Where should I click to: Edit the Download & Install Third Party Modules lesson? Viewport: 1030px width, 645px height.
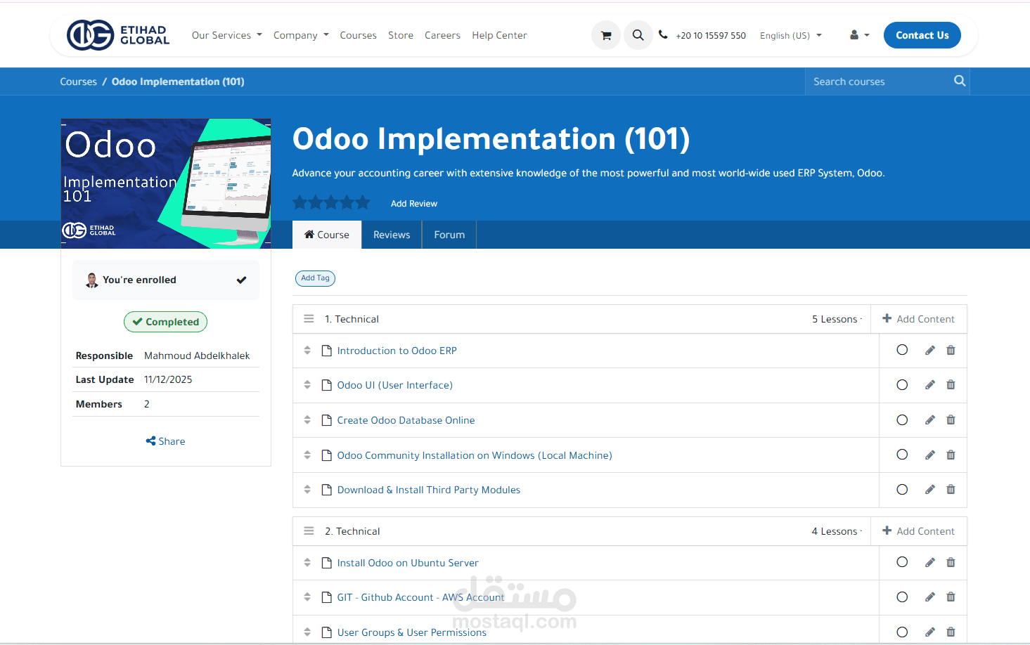(x=929, y=490)
